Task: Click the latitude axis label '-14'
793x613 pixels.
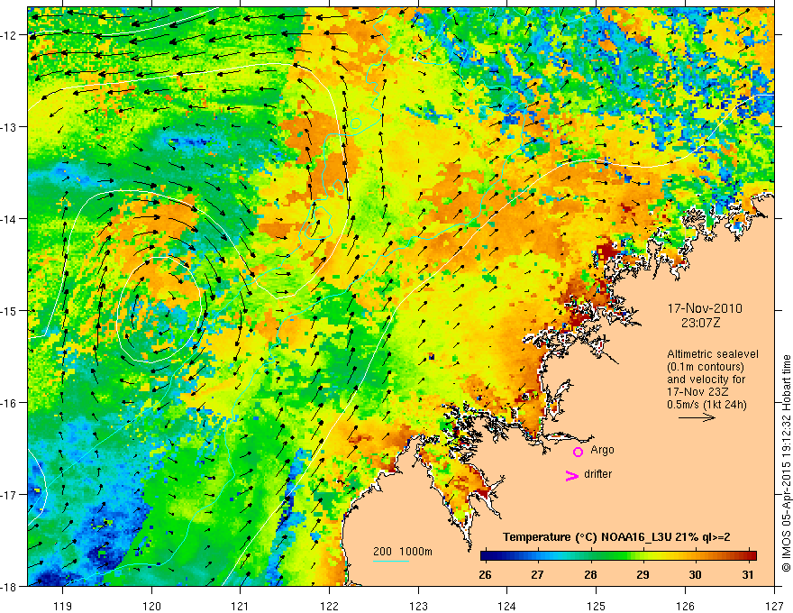Action: tap(10, 218)
